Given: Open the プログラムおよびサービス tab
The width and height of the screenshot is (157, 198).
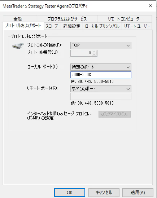Looking at the screenshot, I should click(67, 19).
